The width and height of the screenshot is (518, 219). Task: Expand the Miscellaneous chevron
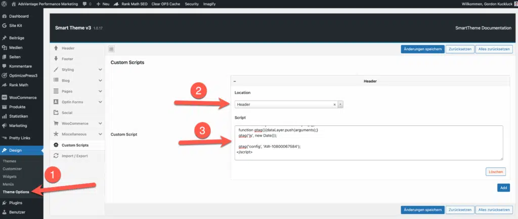tap(100, 134)
